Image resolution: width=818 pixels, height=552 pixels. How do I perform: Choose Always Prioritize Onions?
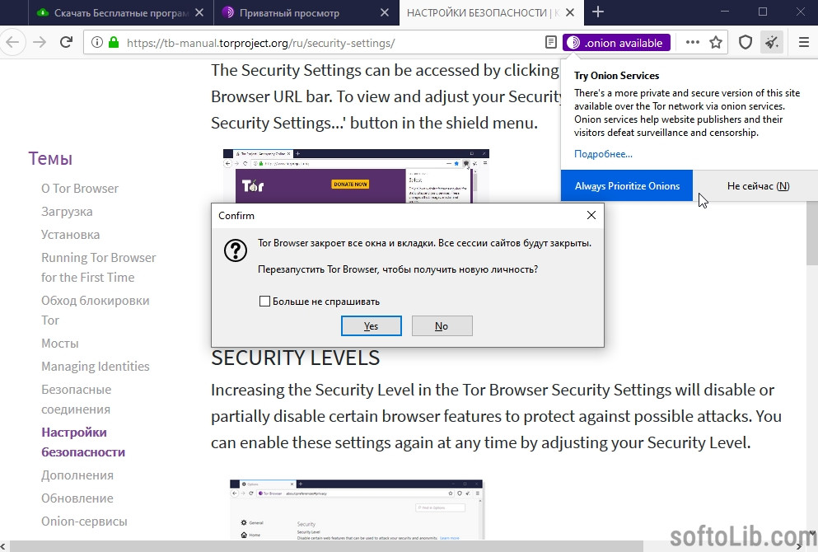(627, 185)
